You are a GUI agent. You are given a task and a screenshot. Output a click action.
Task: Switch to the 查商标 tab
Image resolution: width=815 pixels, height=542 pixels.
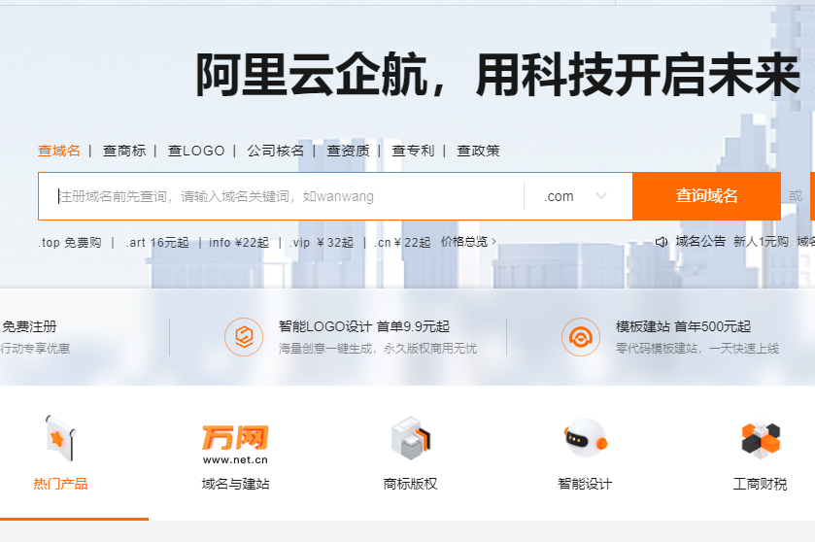tap(124, 151)
